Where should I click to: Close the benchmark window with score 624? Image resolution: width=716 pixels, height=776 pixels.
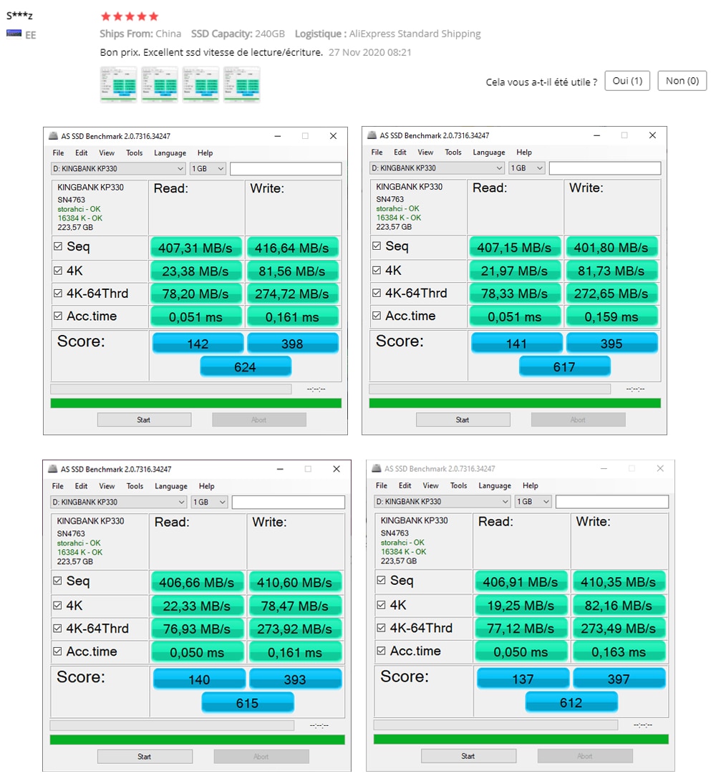333,135
